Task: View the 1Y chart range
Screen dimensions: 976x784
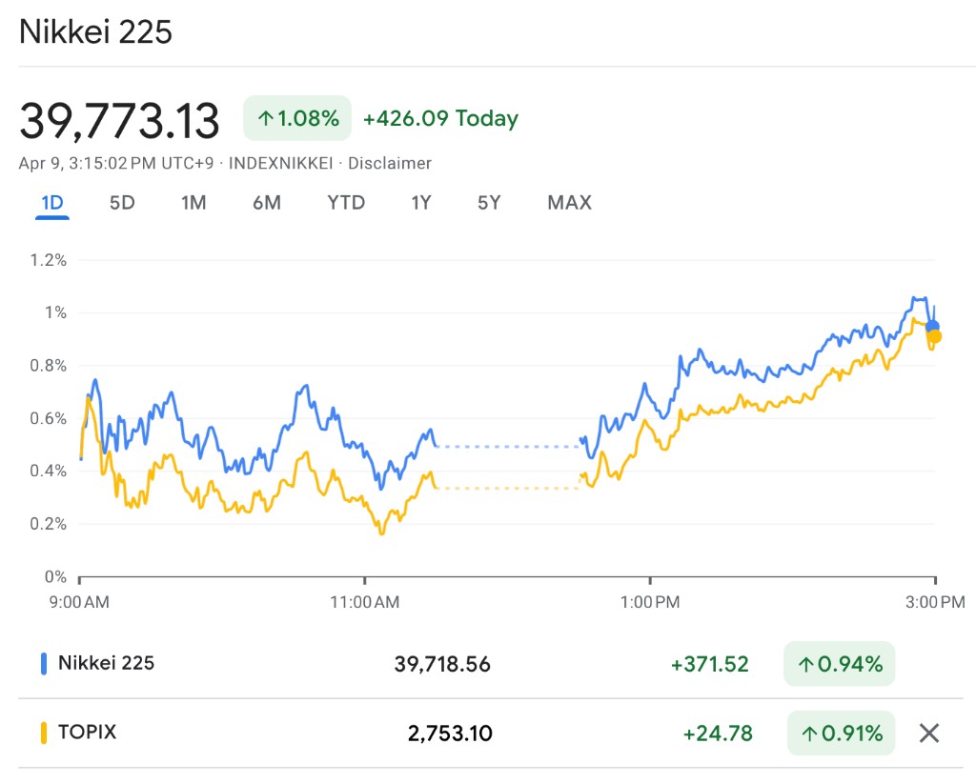Action: (421, 202)
